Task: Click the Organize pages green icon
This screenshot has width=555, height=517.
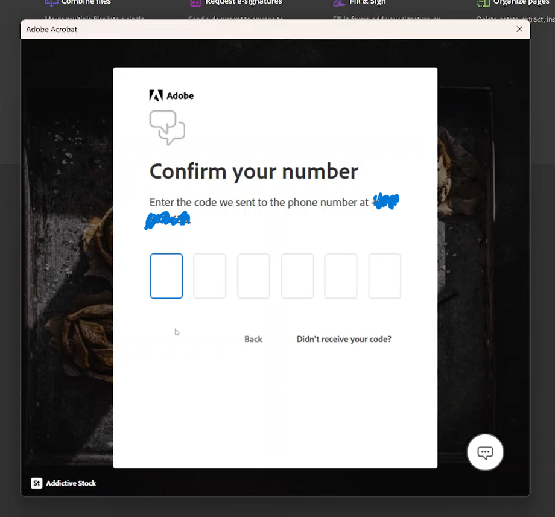Action: (483, 3)
